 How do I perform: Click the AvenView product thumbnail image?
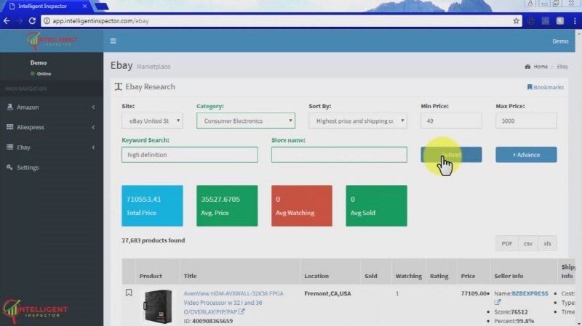pyautogui.click(x=158, y=306)
